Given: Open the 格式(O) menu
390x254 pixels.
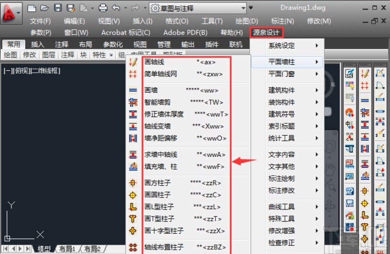Looking at the screenshot, I should (177, 21).
